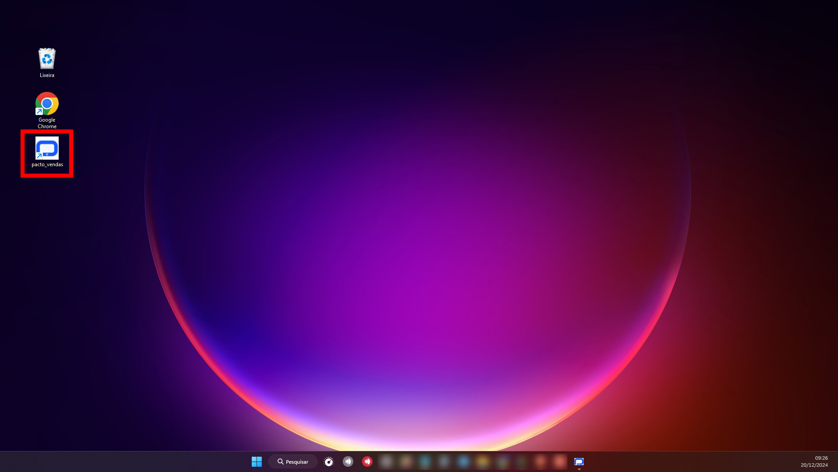
Task: Switch to running pacto_vendas app in taskbar
Action: [579, 462]
